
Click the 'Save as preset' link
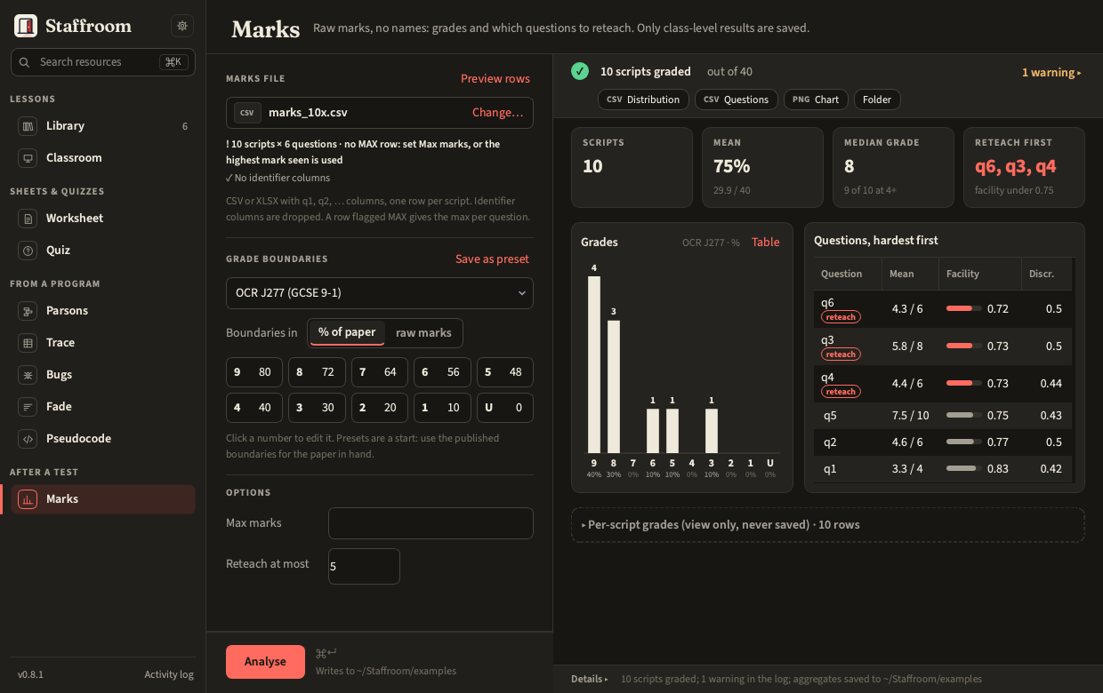pos(492,259)
